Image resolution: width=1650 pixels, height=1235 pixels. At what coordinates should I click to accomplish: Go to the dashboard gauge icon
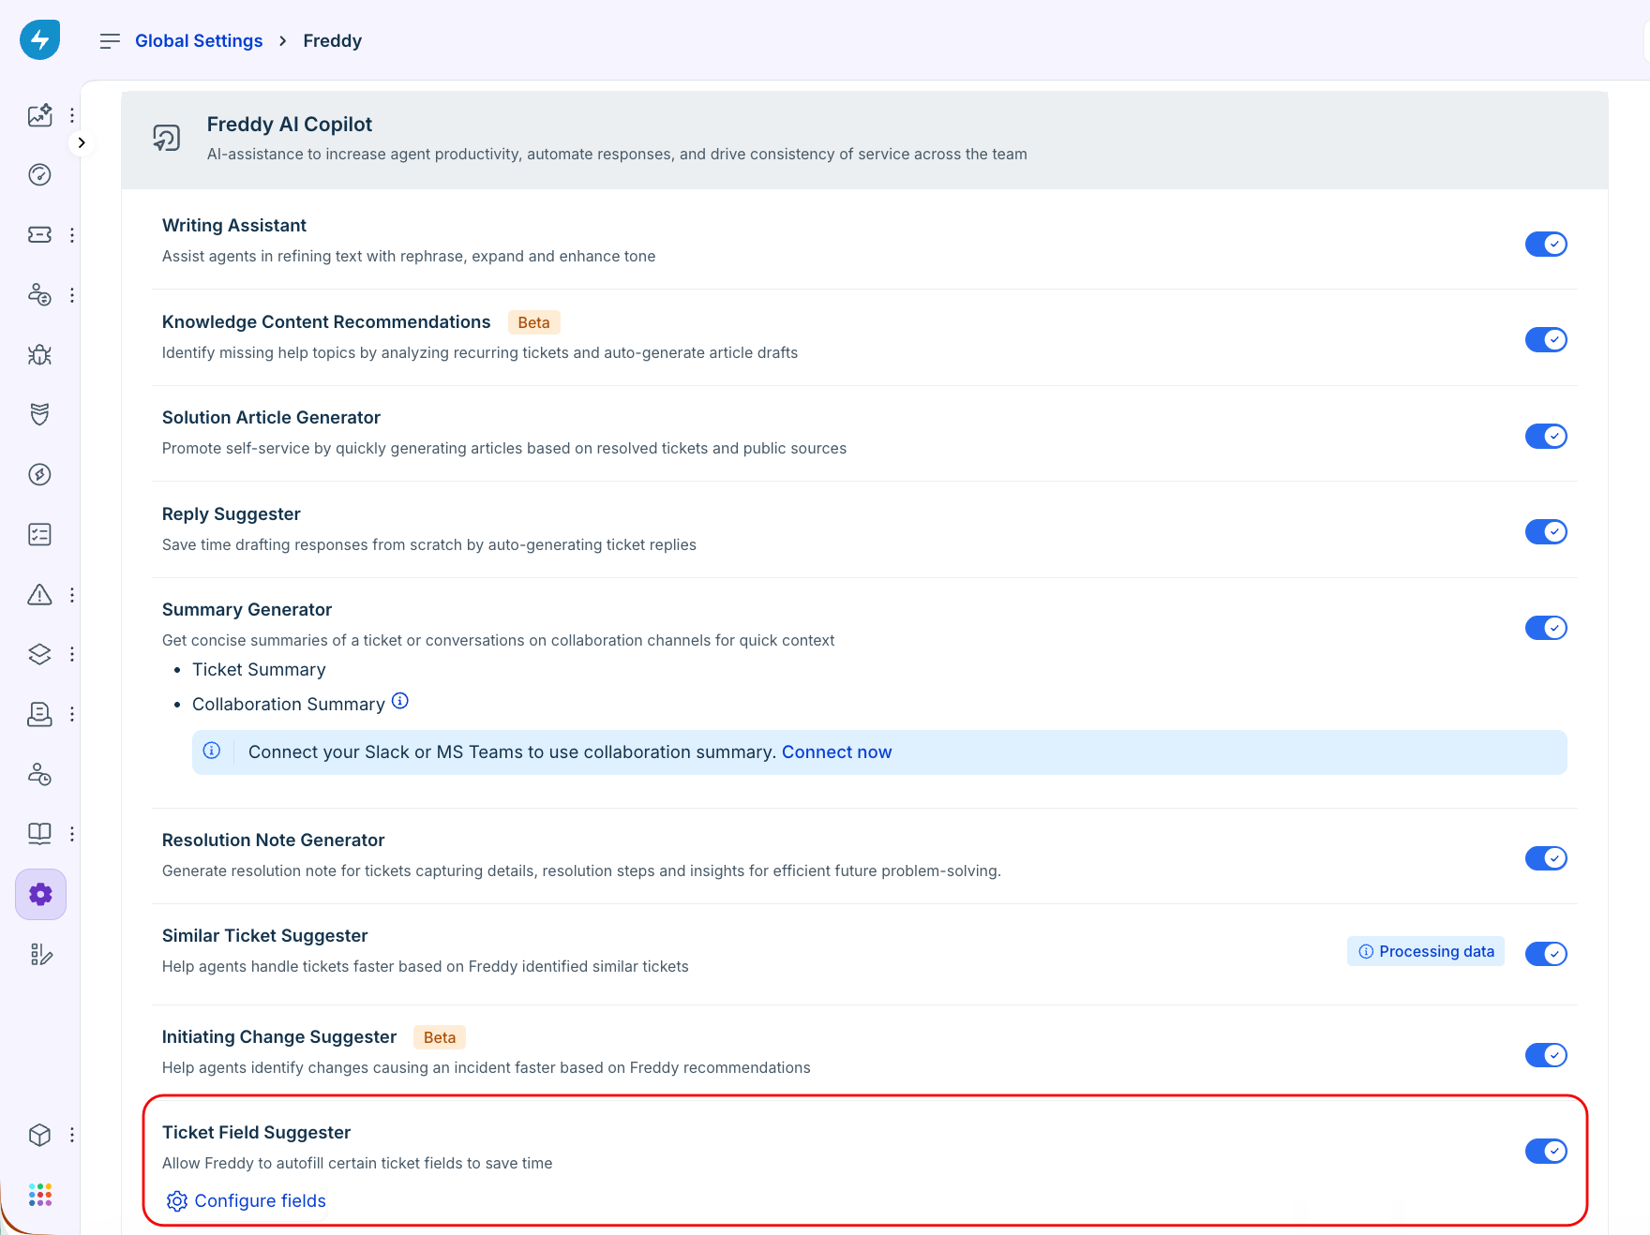(x=39, y=175)
